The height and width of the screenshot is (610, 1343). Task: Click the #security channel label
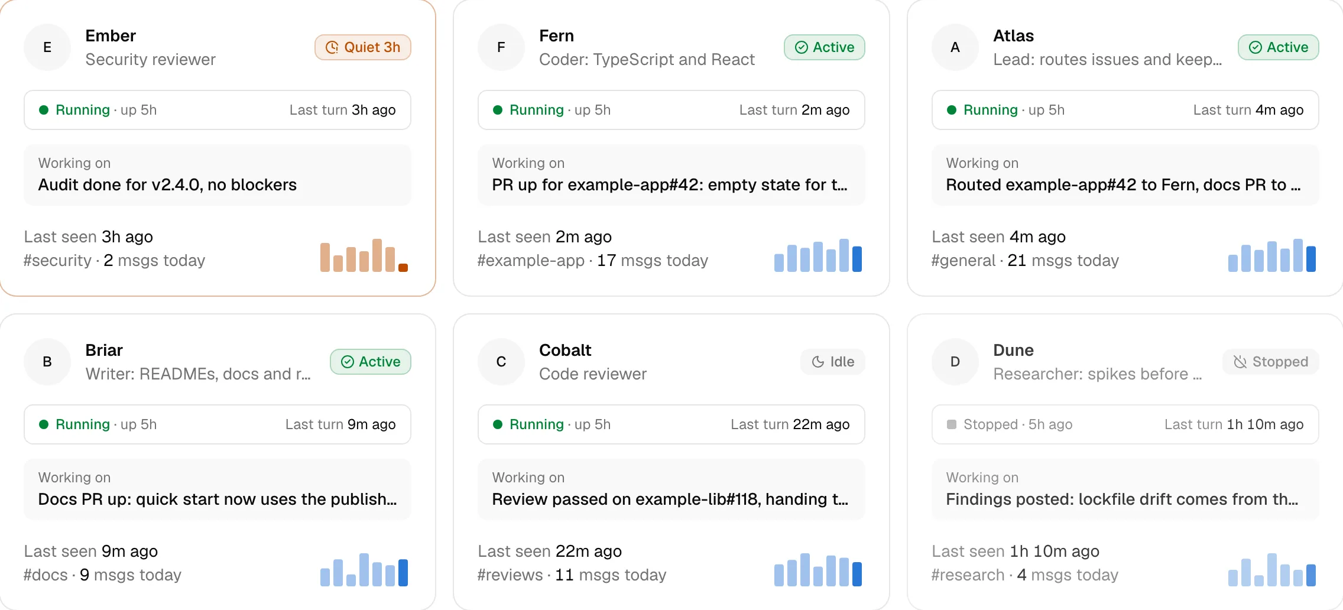(x=57, y=261)
